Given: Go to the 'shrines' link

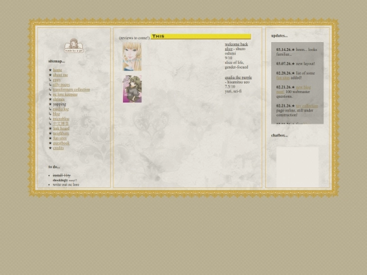Looking at the screenshot, I should click(58, 99).
